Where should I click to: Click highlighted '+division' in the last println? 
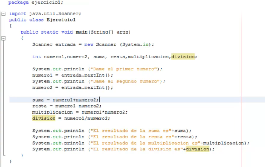pyautogui.click(x=196, y=149)
